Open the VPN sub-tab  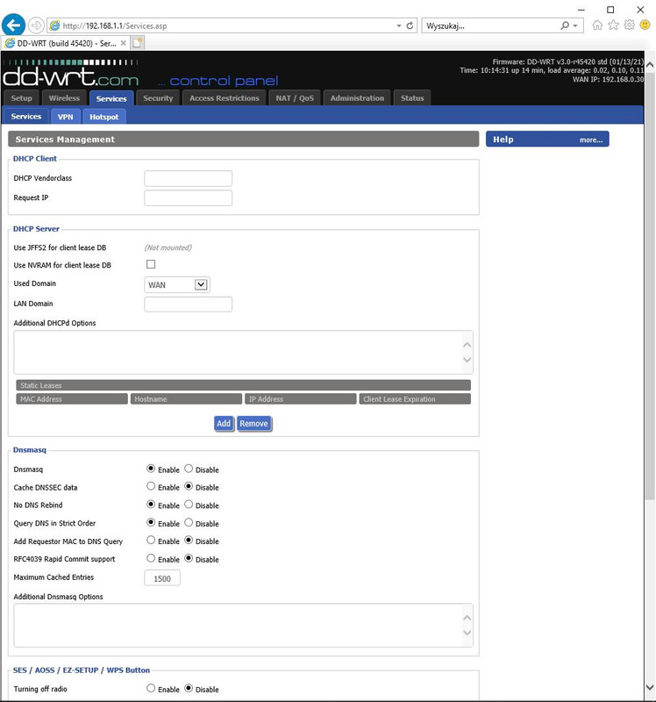[65, 117]
